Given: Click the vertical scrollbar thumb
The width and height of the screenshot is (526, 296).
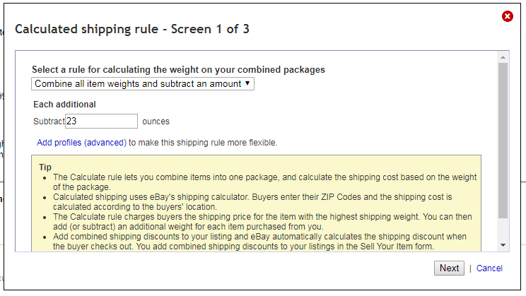Looking at the screenshot, I should 503,141.
